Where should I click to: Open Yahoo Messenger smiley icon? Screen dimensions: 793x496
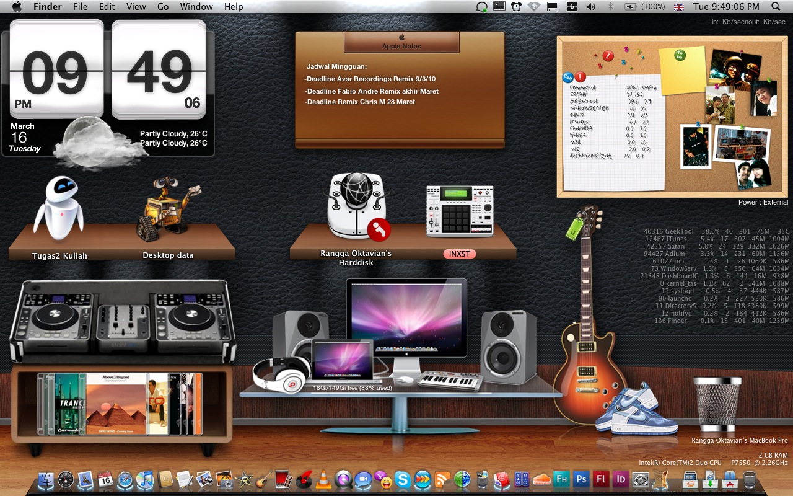(x=383, y=480)
